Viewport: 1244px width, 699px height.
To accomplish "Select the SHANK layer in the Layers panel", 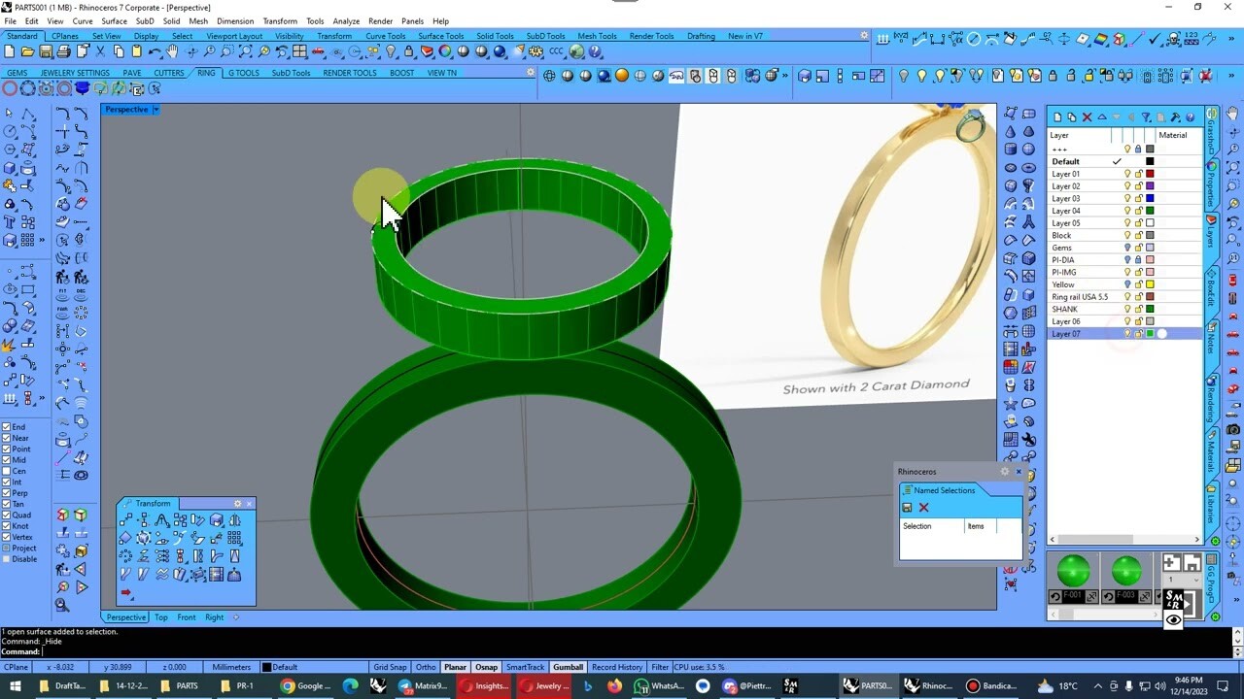I will (1069, 309).
